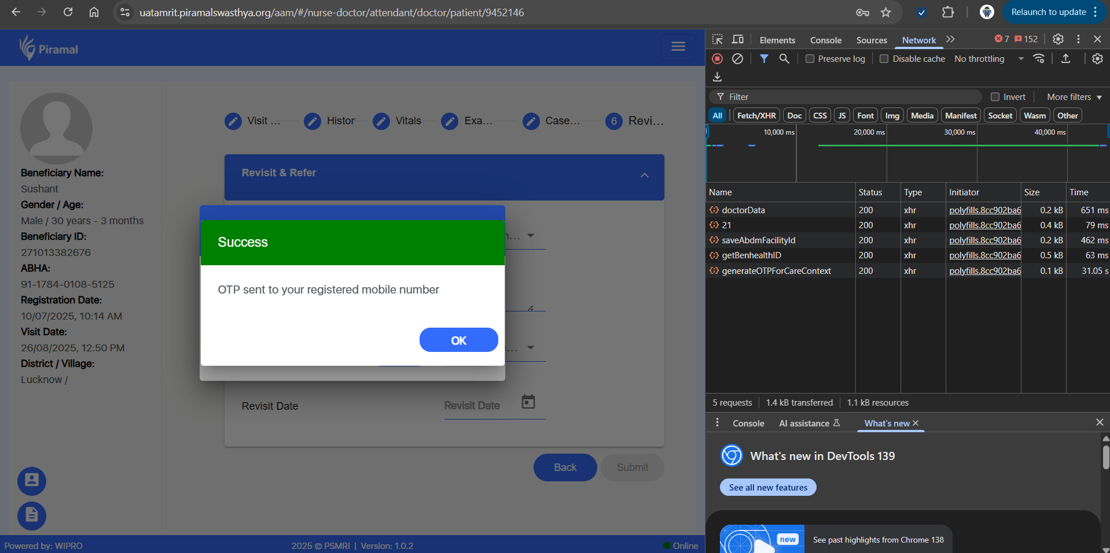
Task: Expand the More filters dropdown
Action: [1074, 97]
